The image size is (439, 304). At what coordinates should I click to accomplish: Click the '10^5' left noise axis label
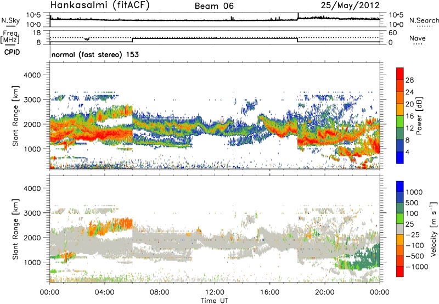(x=34, y=15)
